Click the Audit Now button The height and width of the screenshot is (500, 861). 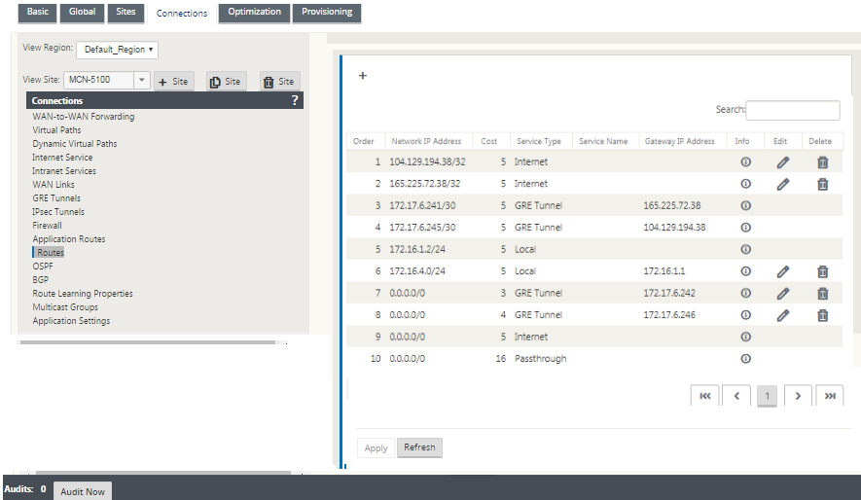point(83,491)
